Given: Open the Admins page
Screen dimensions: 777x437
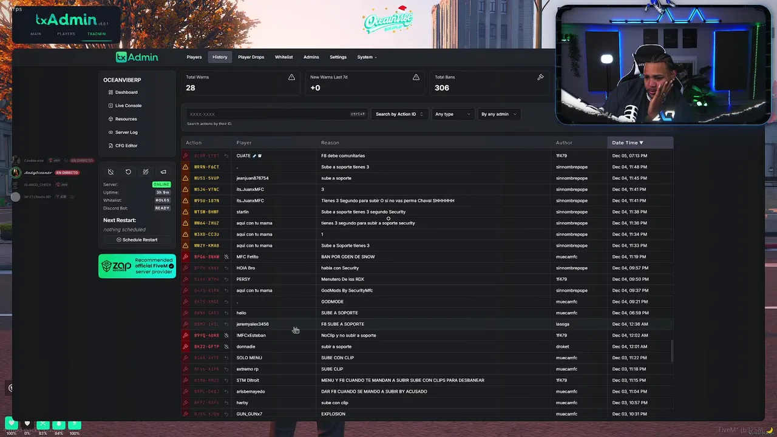Looking at the screenshot, I should [x=311, y=57].
